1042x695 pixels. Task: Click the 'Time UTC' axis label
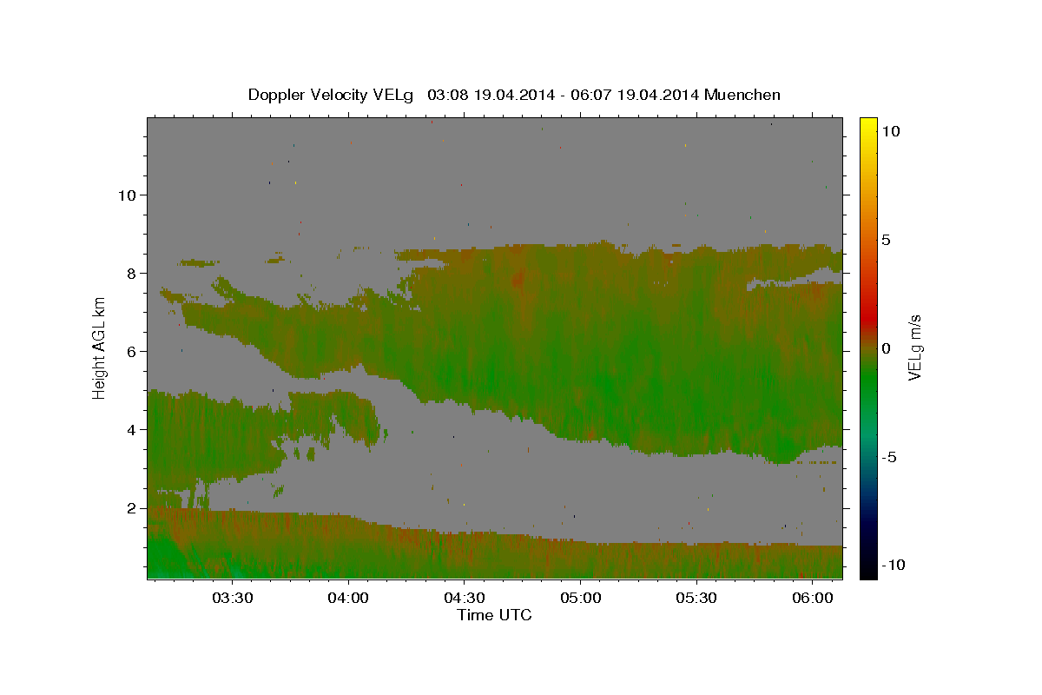pyautogui.click(x=494, y=615)
